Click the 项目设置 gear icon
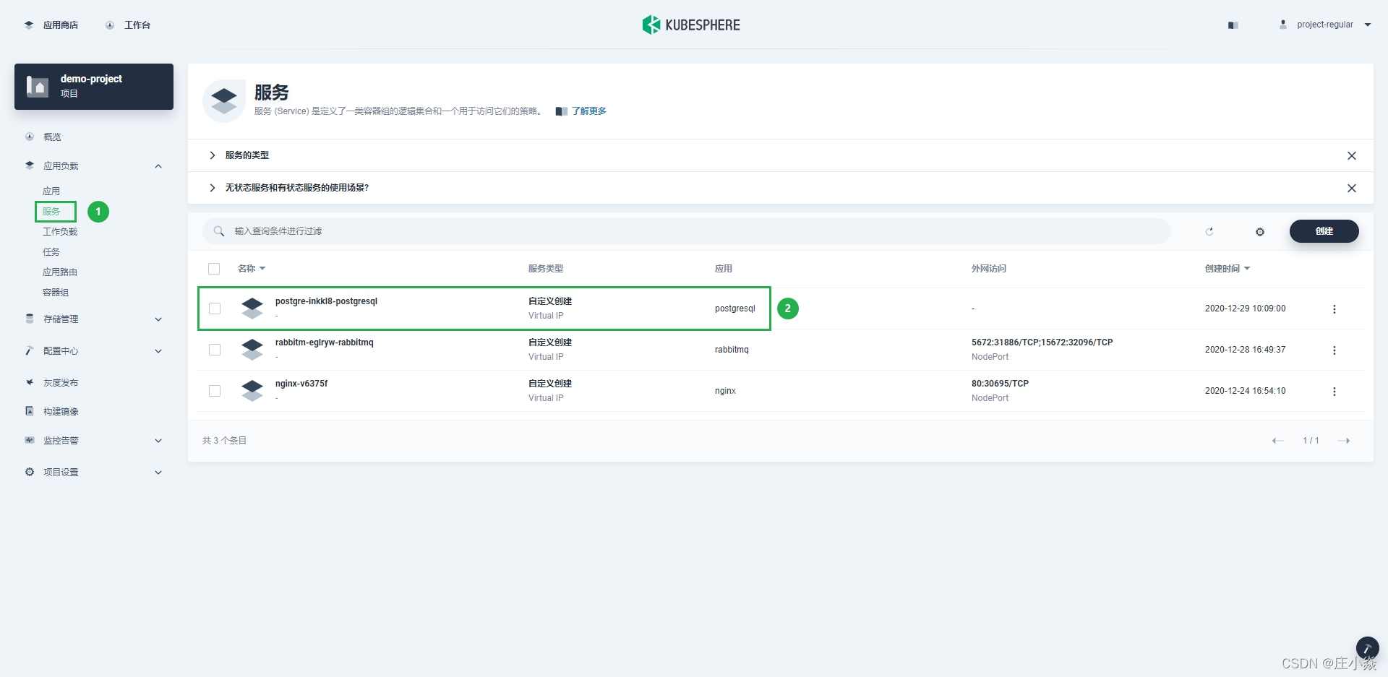The image size is (1388, 677). pos(30,472)
